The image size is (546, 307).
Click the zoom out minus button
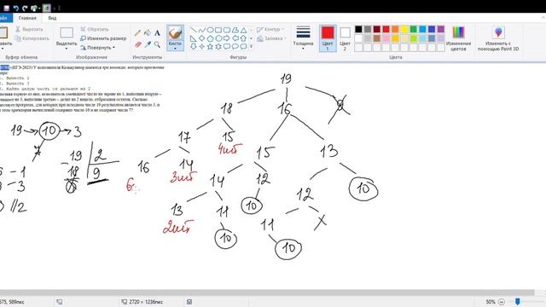point(502,302)
